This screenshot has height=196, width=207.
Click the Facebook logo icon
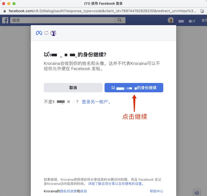coord(5,20)
